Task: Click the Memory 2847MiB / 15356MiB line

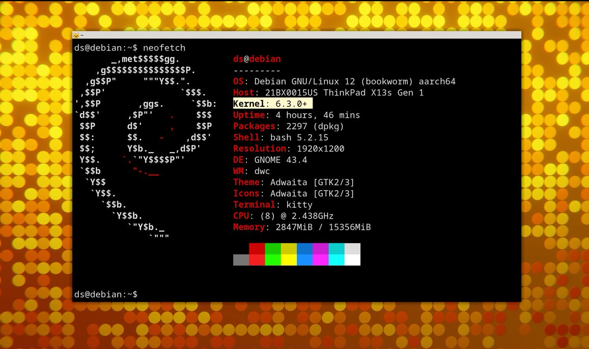Action: click(302, 227)
